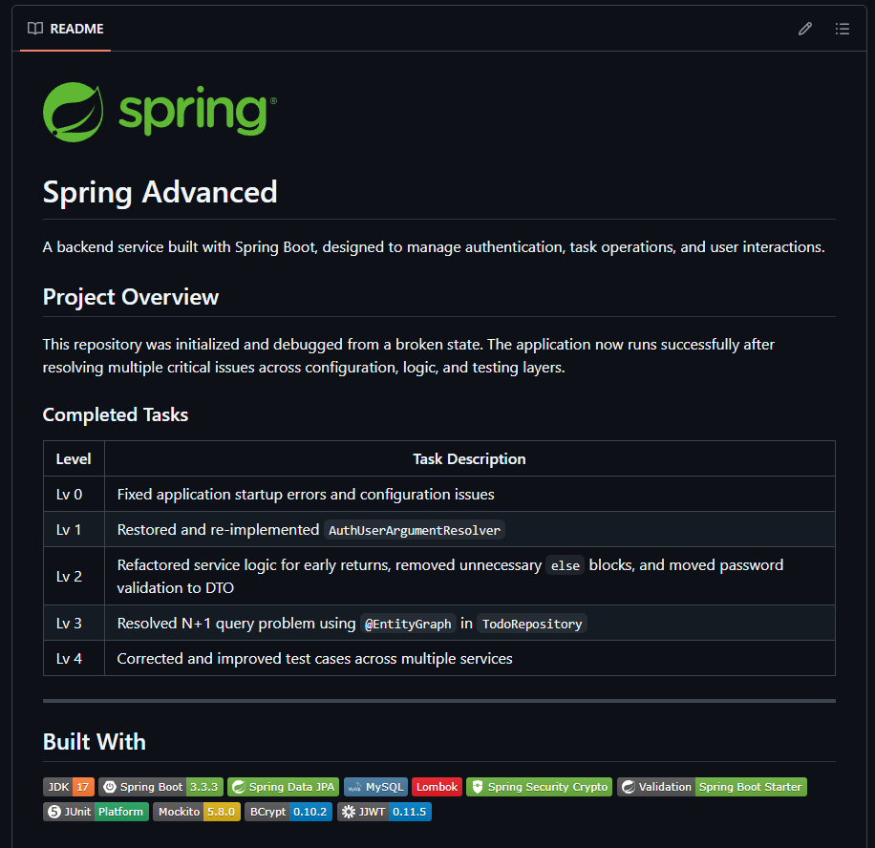
Task: Switch to the README tab
Action: [x=64, y=29]
